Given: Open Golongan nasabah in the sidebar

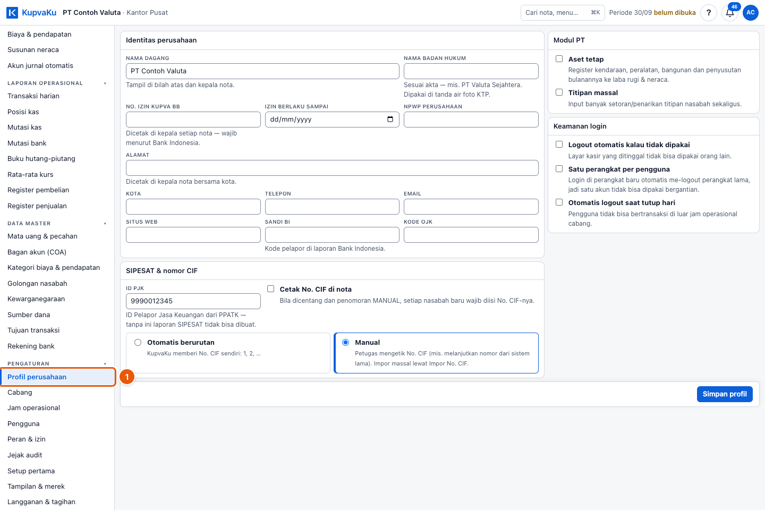Looking at the screenshot, I should pyautogui.click(x=57, y=284).
